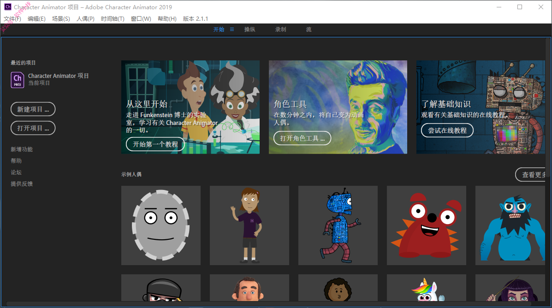The width and height of the screenshot is (552, 308).
Task: Open the 从这里开始 tutorial card
Action: (190, 107)
